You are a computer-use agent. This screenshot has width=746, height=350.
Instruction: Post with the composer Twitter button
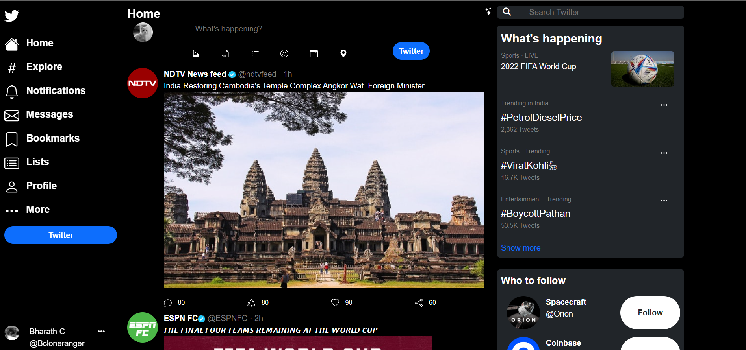[411, 51]
